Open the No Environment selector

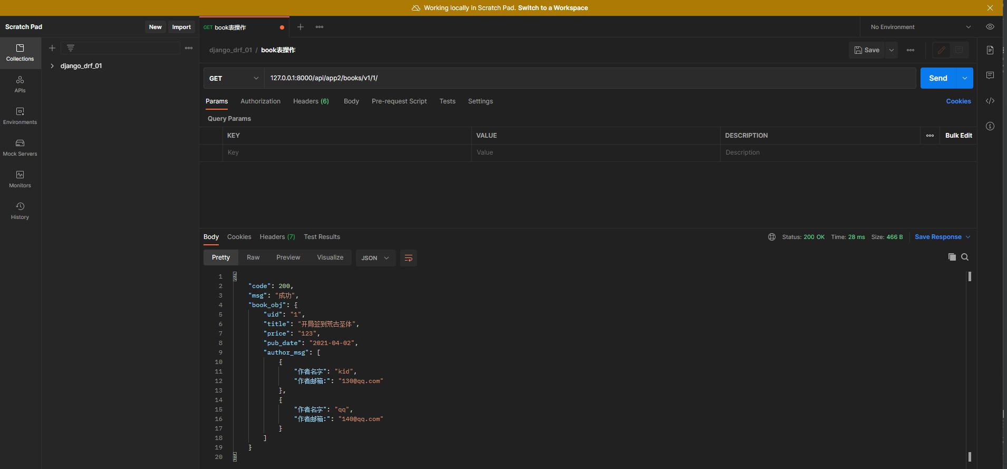(x=920, y=27)
